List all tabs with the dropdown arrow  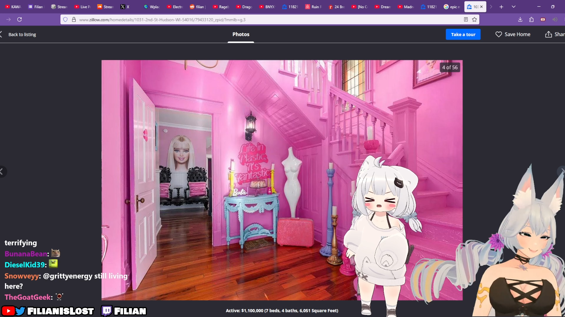513,7
